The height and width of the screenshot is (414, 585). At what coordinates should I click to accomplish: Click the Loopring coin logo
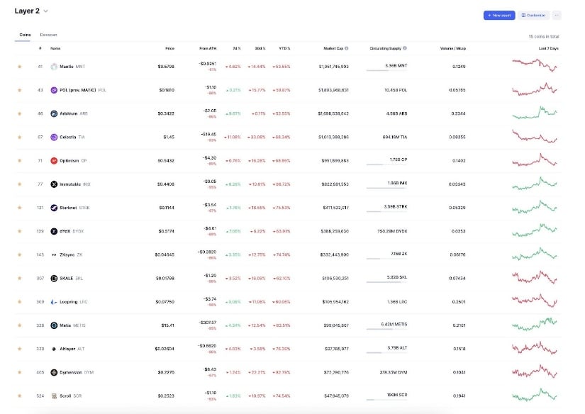(x=54, y=302)
